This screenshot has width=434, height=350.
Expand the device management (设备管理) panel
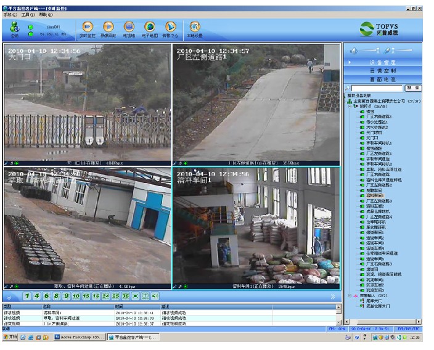(382, 63)
